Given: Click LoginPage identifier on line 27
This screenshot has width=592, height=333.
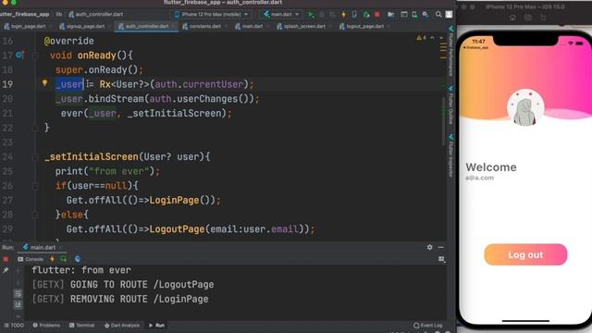Looking at the screenshot, I should point(174,200).
